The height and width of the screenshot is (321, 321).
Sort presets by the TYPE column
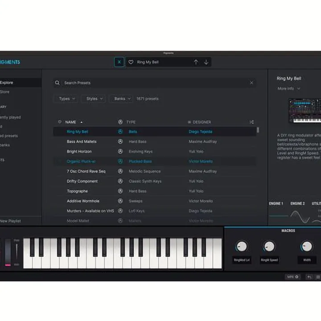coord(131,122)
